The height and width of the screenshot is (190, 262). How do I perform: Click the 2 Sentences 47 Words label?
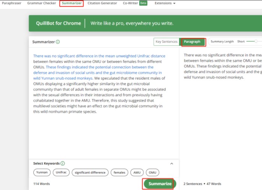pos(202,184)
